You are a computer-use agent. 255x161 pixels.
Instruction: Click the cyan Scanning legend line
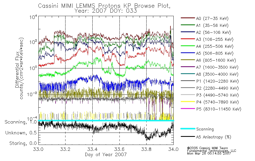188,129
